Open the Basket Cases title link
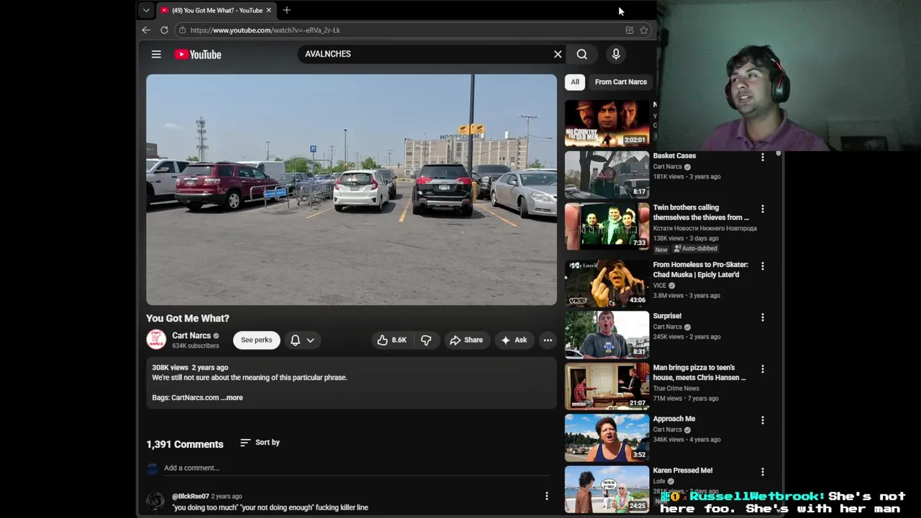Screen dimensions: 921x518 (674, 155)
